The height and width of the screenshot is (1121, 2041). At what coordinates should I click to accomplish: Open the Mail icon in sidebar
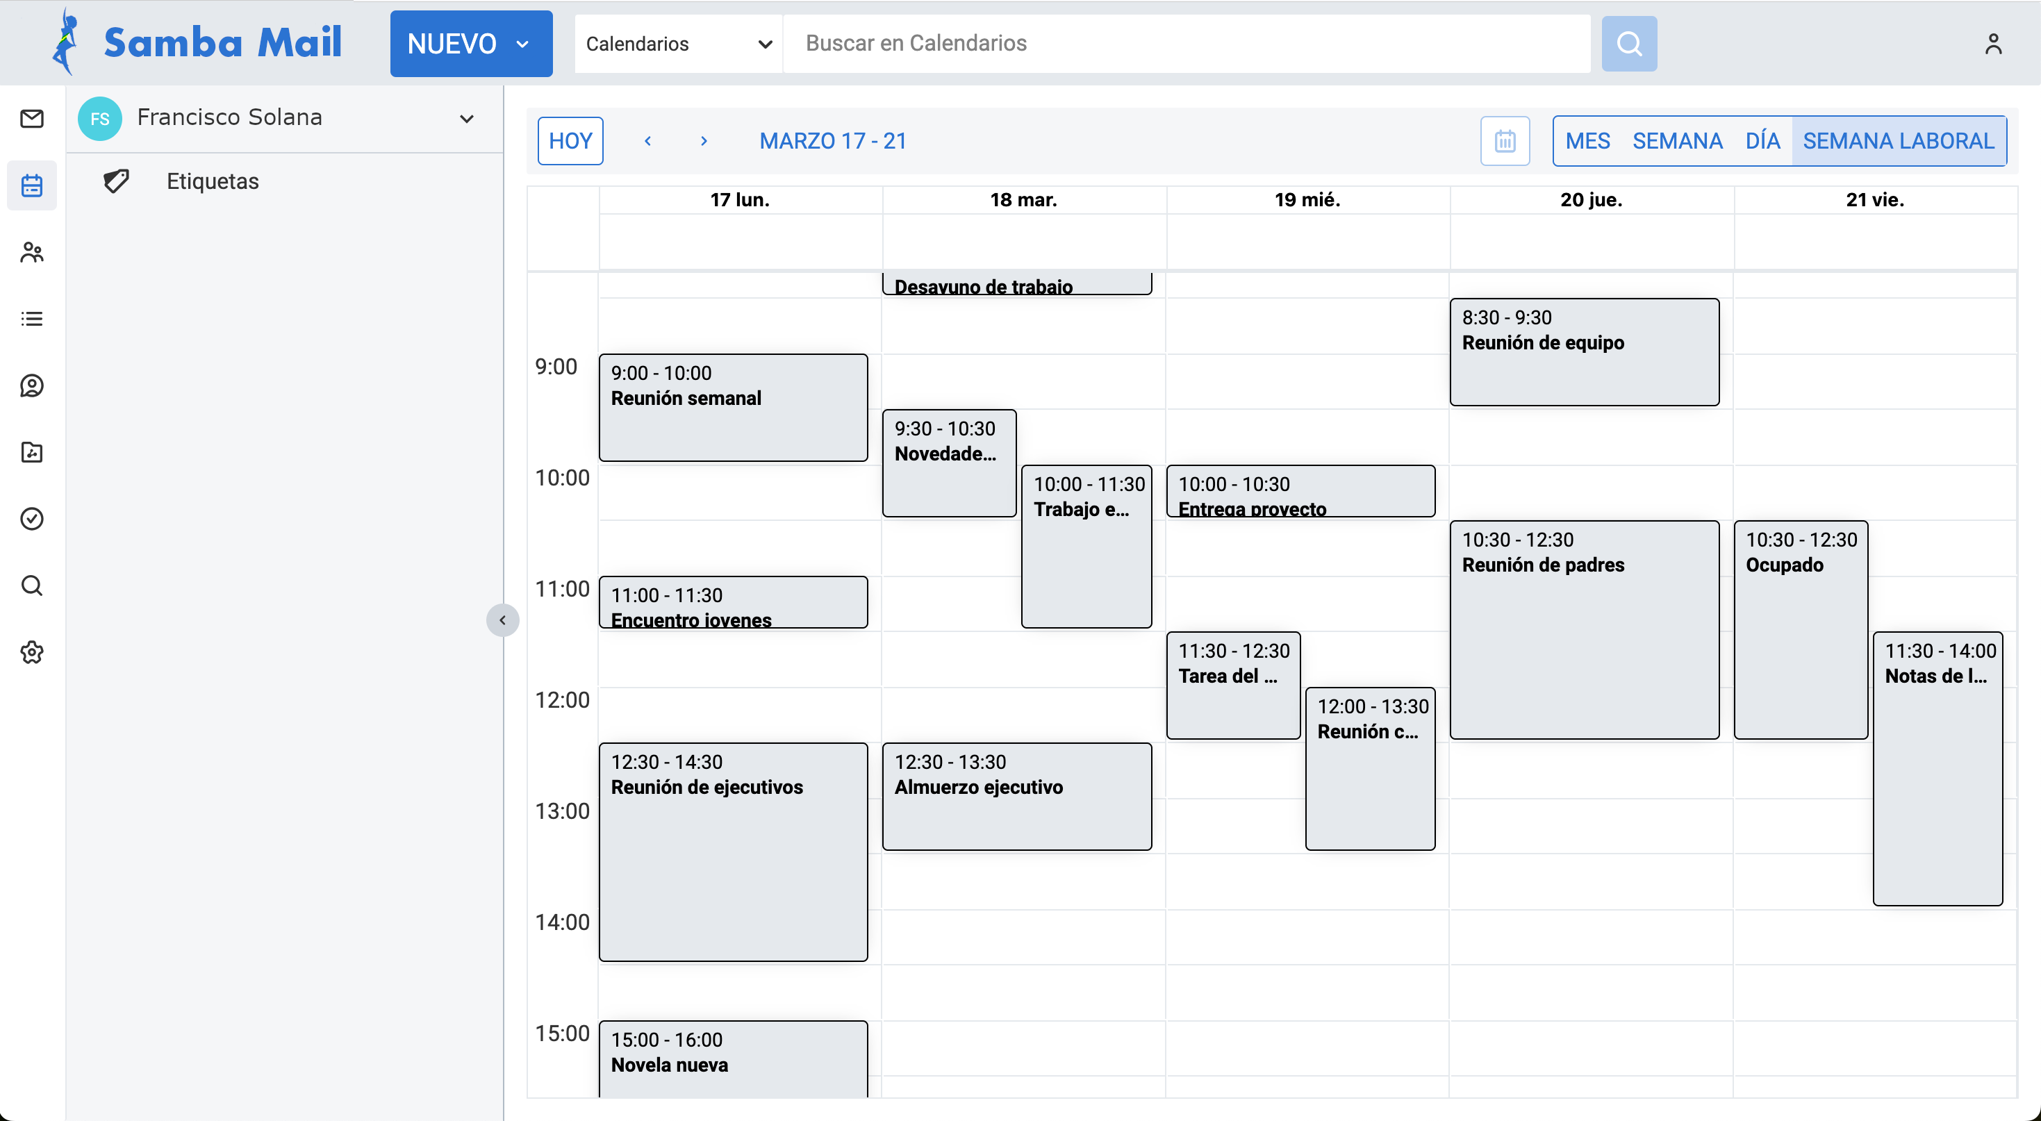pos(32,119)
